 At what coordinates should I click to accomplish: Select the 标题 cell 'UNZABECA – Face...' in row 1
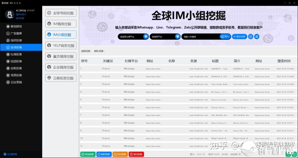[219, 69]
